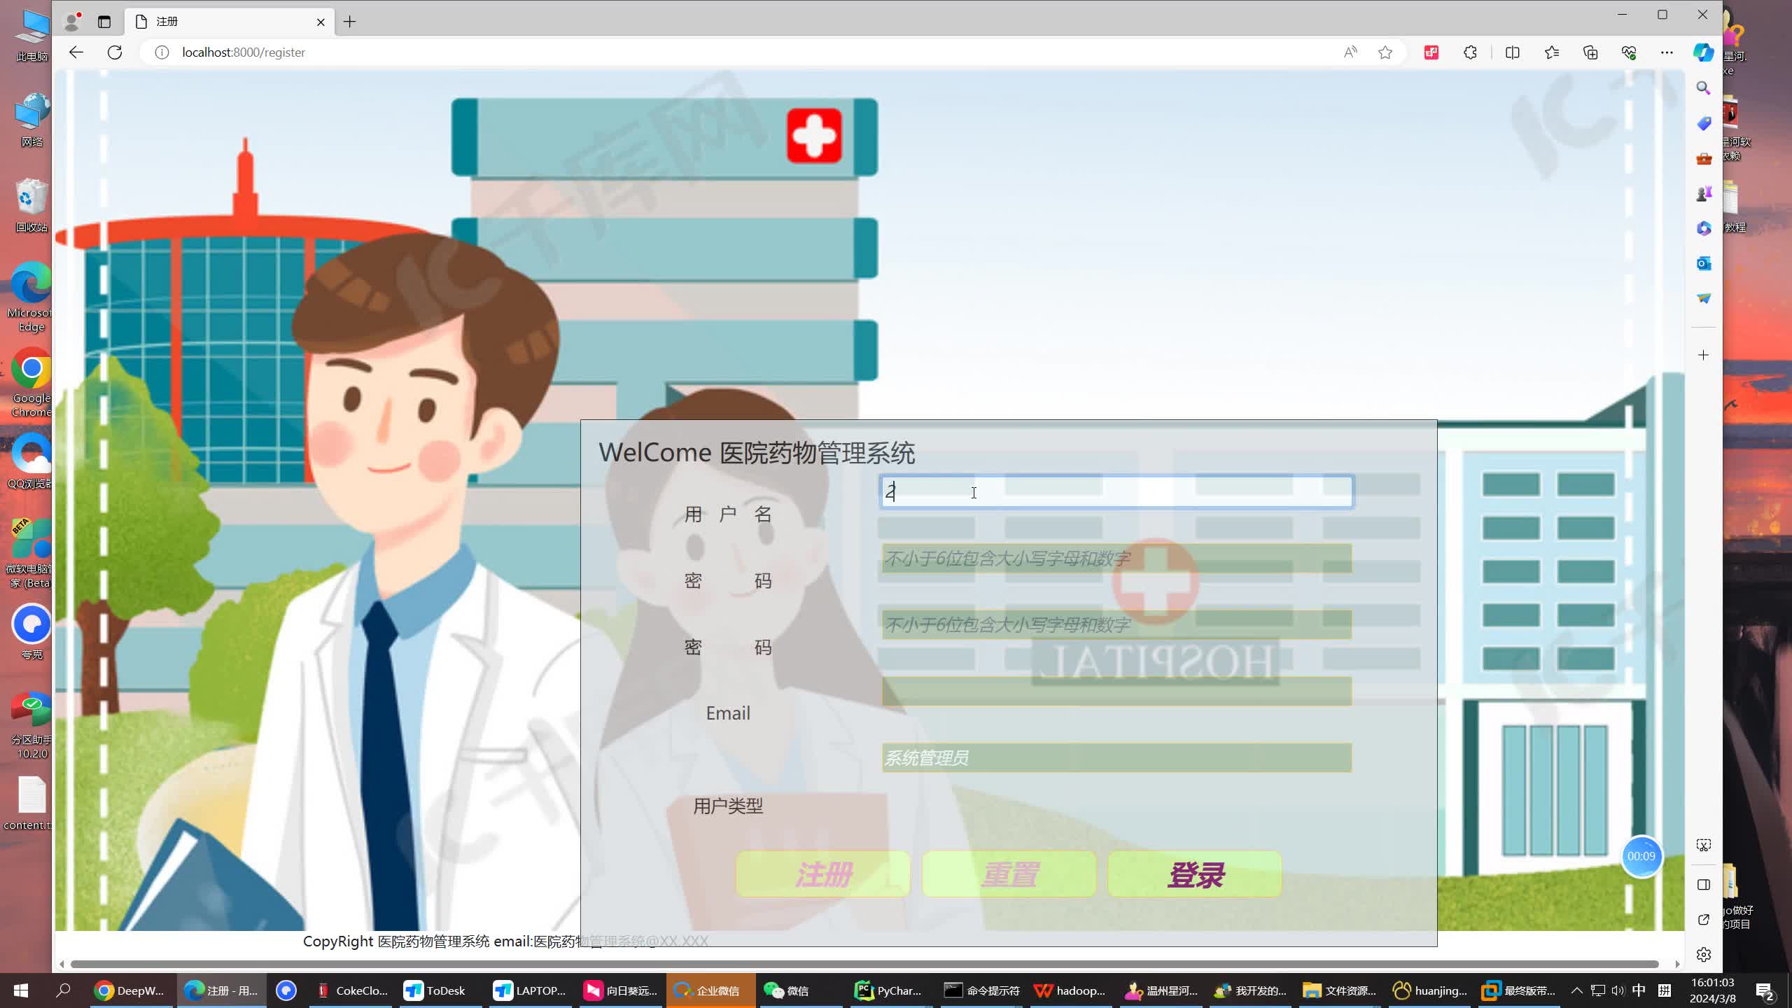The width and height of the screenshot is (1792, 1008).
Task: Click Read aloud icon in address bar
Action: coord(1350,52)
